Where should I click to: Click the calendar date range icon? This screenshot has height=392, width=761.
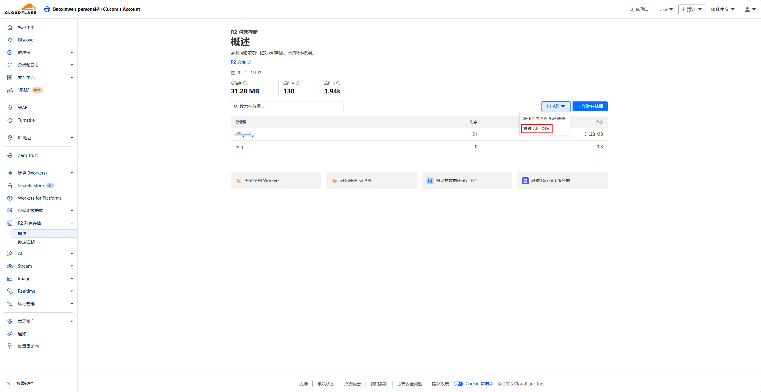[x=233, y=73]
